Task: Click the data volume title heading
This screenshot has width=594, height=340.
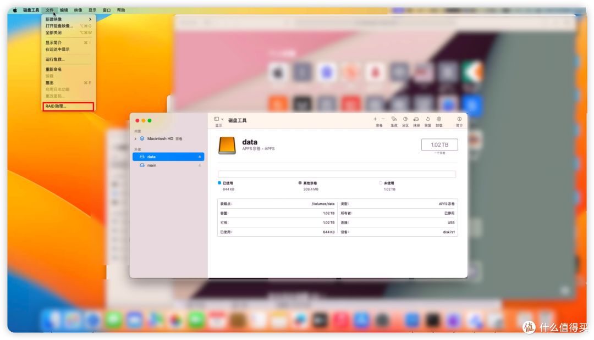Action: pos(250,142)
